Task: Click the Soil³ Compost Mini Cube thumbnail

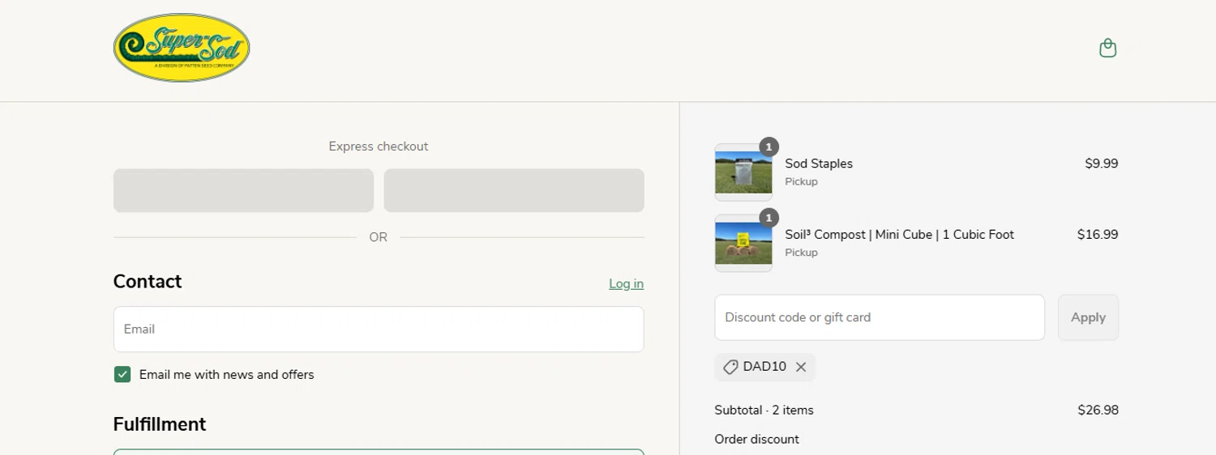Action: 743,243
